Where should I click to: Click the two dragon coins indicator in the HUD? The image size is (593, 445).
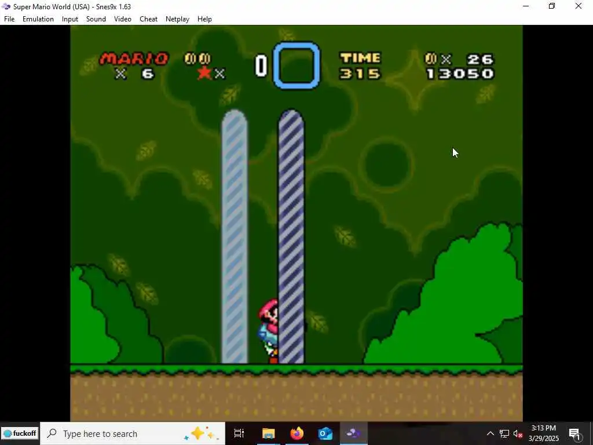(197, 59)
